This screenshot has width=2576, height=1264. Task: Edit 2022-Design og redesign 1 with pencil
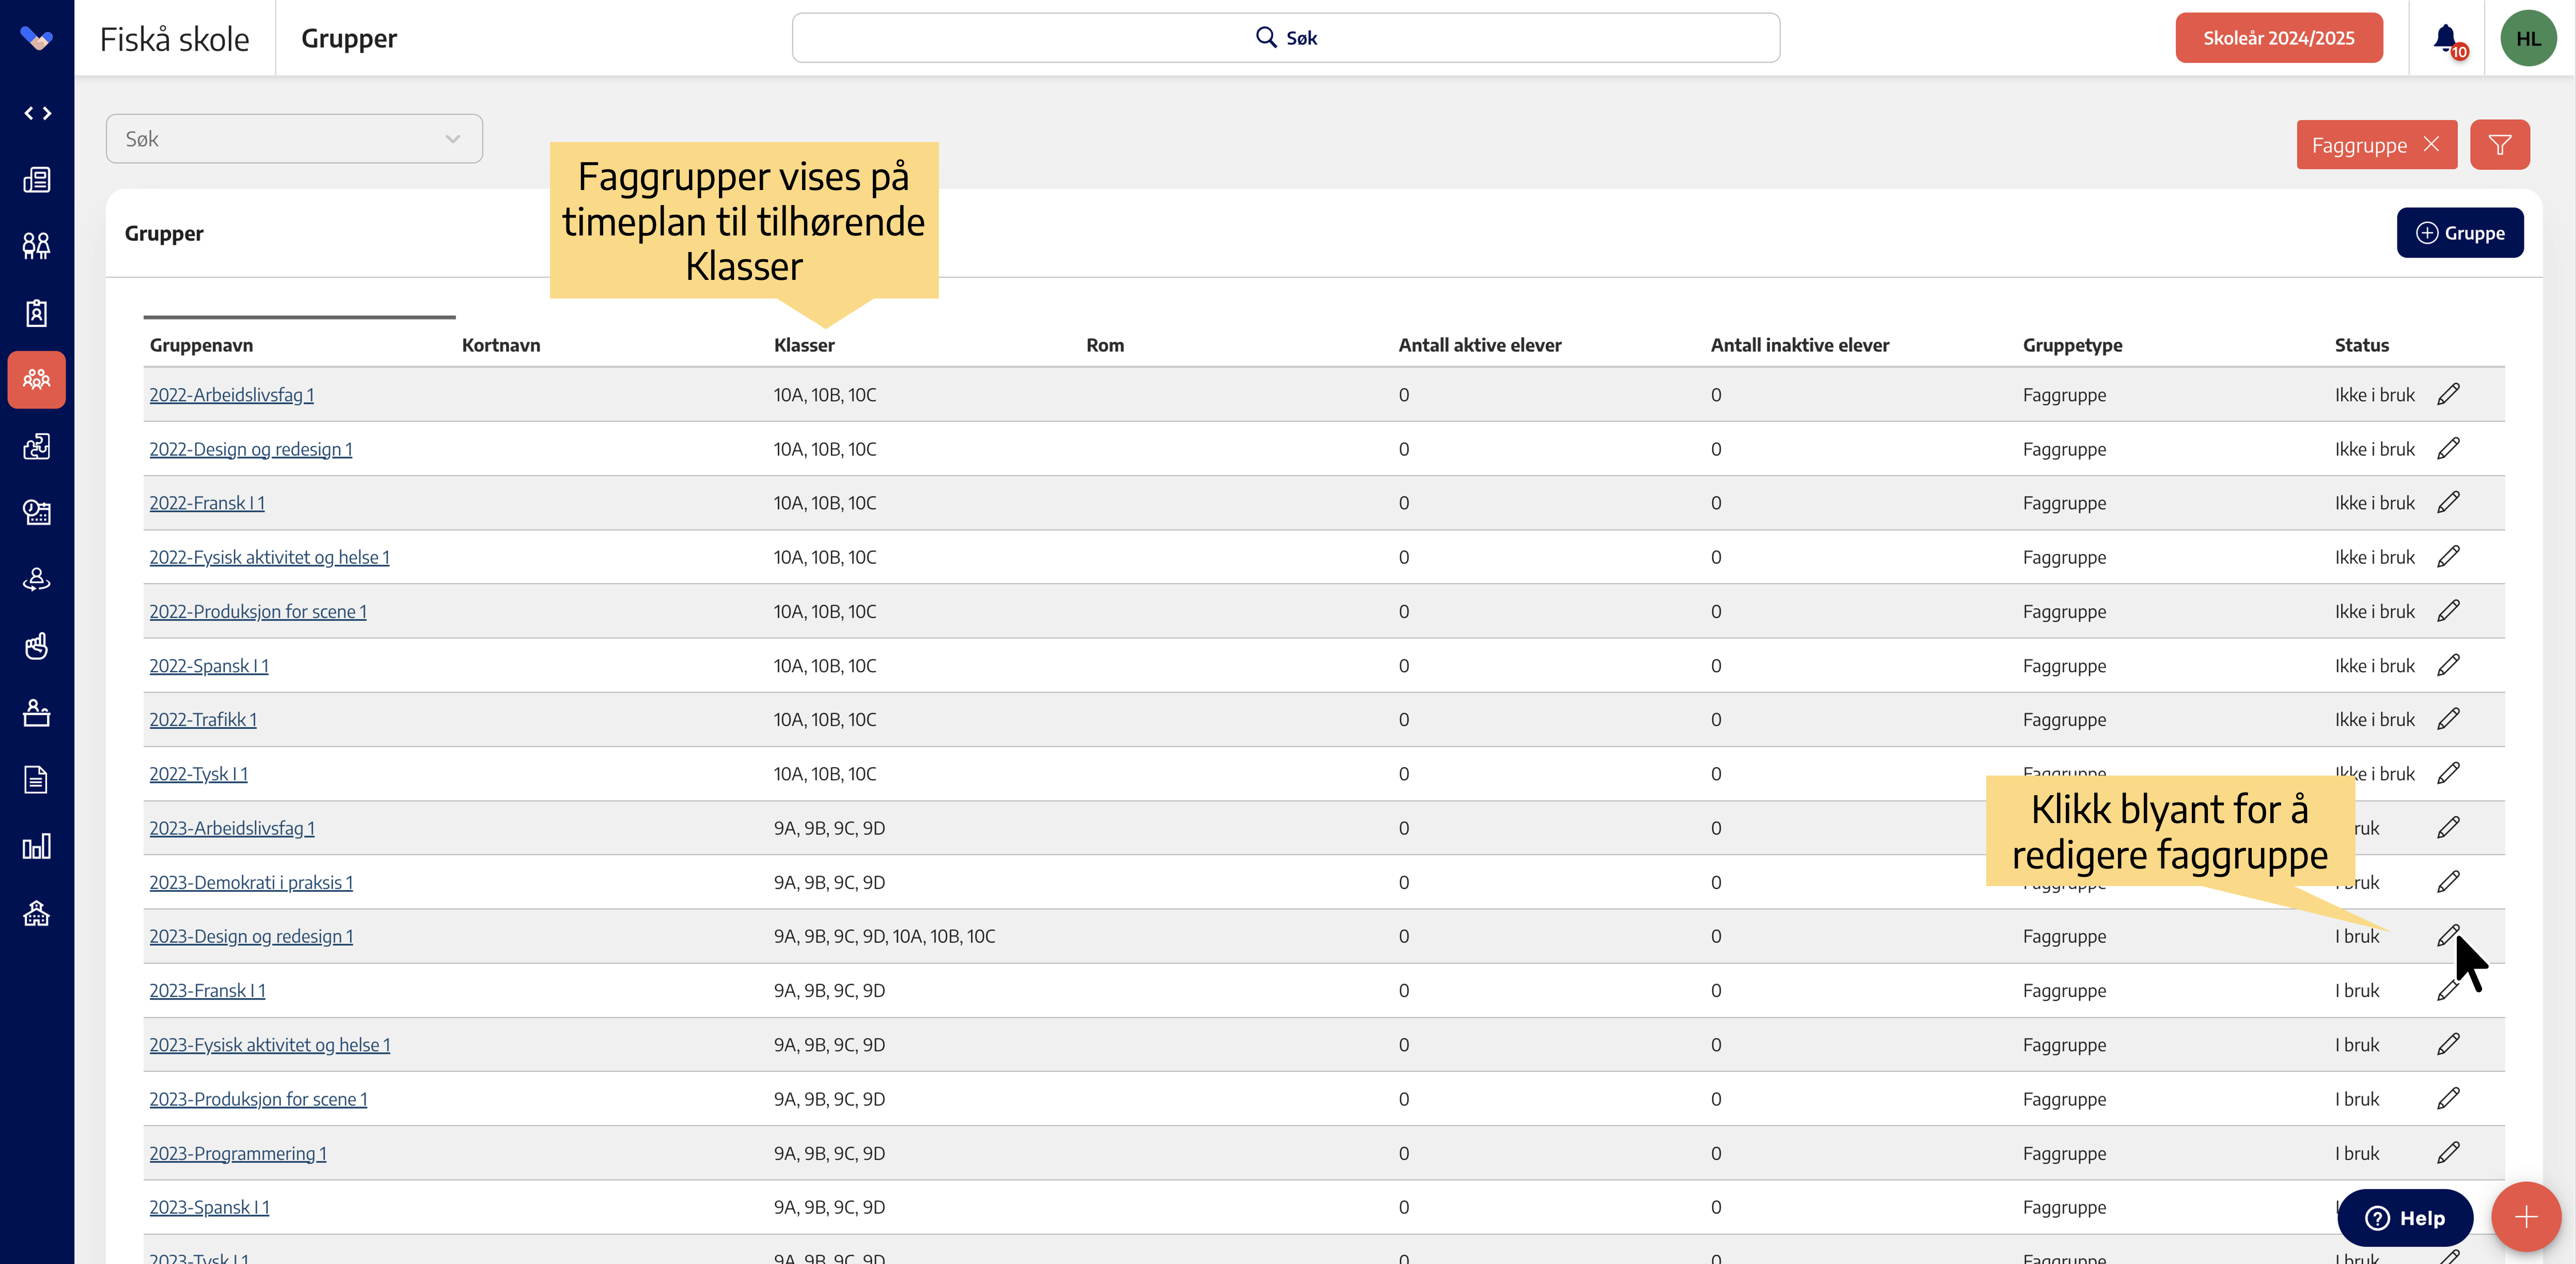[2448, 448]
